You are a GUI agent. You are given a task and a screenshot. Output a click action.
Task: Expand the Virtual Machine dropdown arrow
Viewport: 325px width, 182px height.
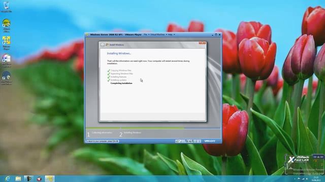click(166, 35)
